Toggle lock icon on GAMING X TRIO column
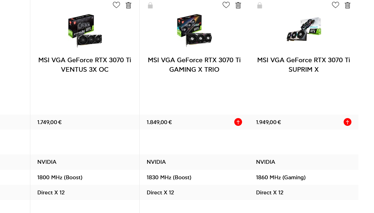Viewport: 374px width, 213px height. 150,6
